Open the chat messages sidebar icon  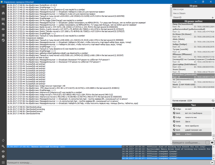tap(3, 24)
